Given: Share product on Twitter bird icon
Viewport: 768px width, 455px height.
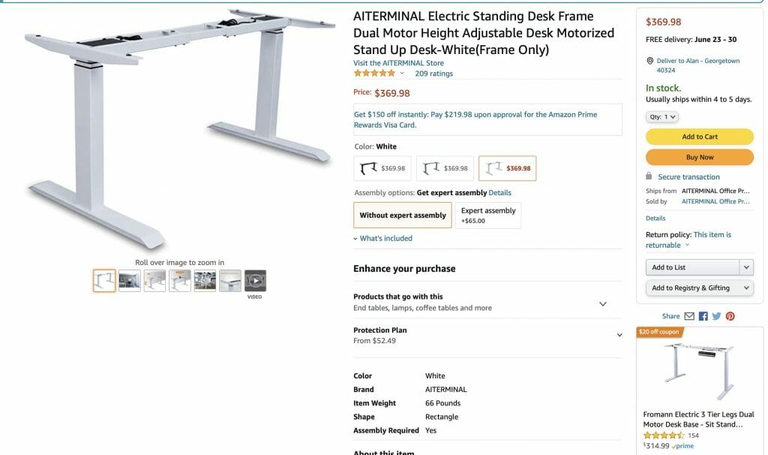Looking at the screenshot, I should pos(716,316).
